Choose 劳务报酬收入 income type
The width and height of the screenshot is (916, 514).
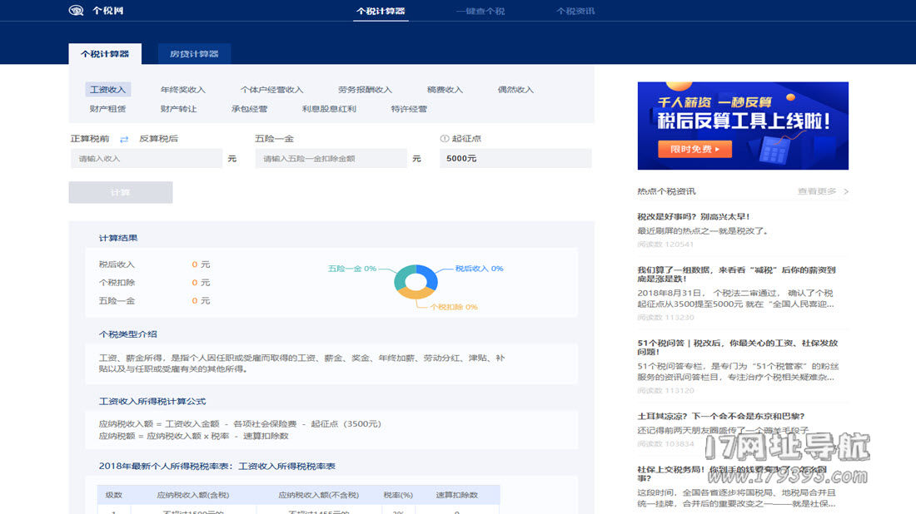coord(365,90)
